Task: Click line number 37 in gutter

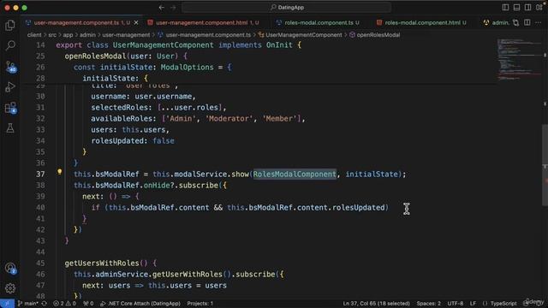Action: coord(40,174)
